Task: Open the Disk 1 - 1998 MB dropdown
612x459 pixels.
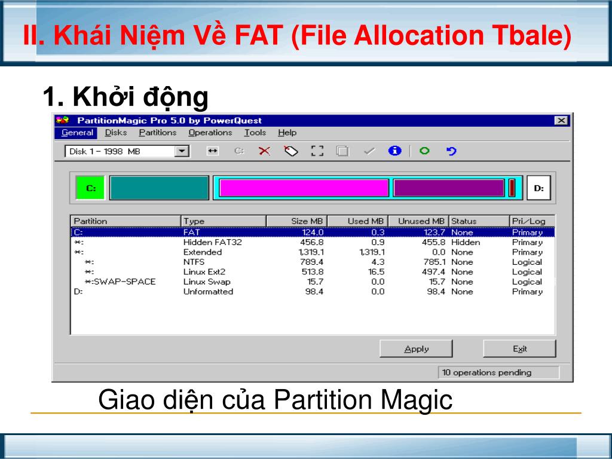Action: (x=182, y=151)
